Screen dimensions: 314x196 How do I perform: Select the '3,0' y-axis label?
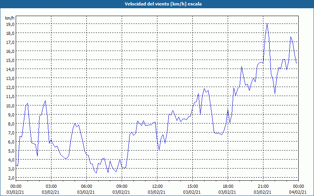click(x=11, y=169)
